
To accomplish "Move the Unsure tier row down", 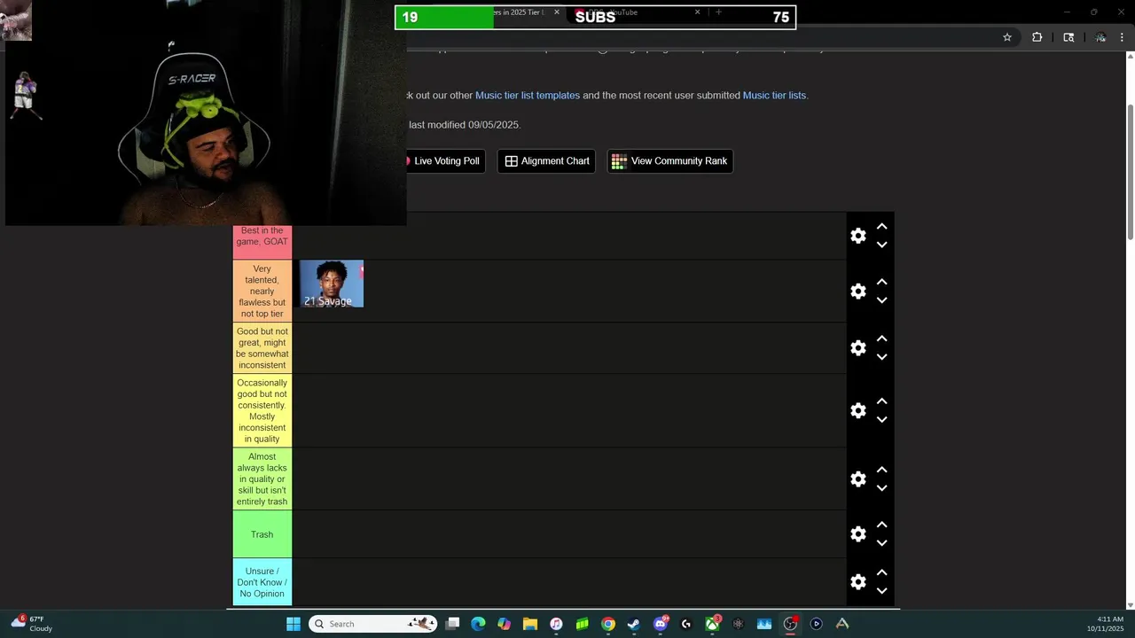I will point(881,591).
